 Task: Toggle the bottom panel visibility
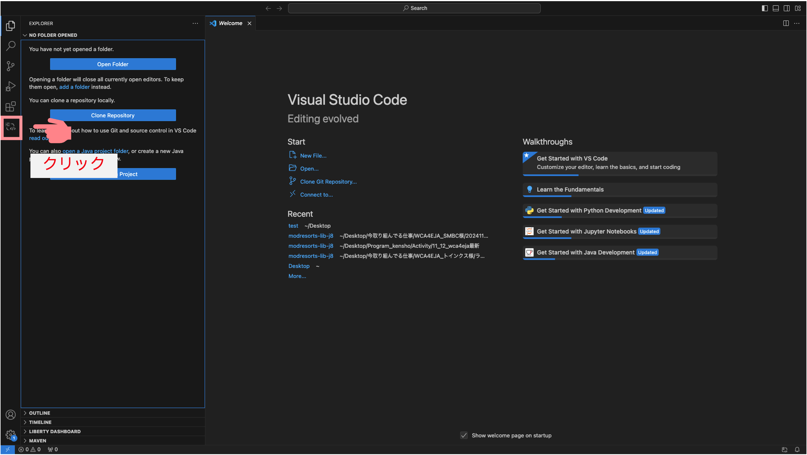point(776,8)
